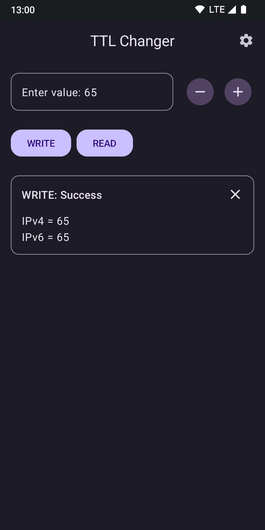The width and height of the screenshot is (265, 530).
Task: Decrease TTL value with minus button
Action: coord(200,92)
